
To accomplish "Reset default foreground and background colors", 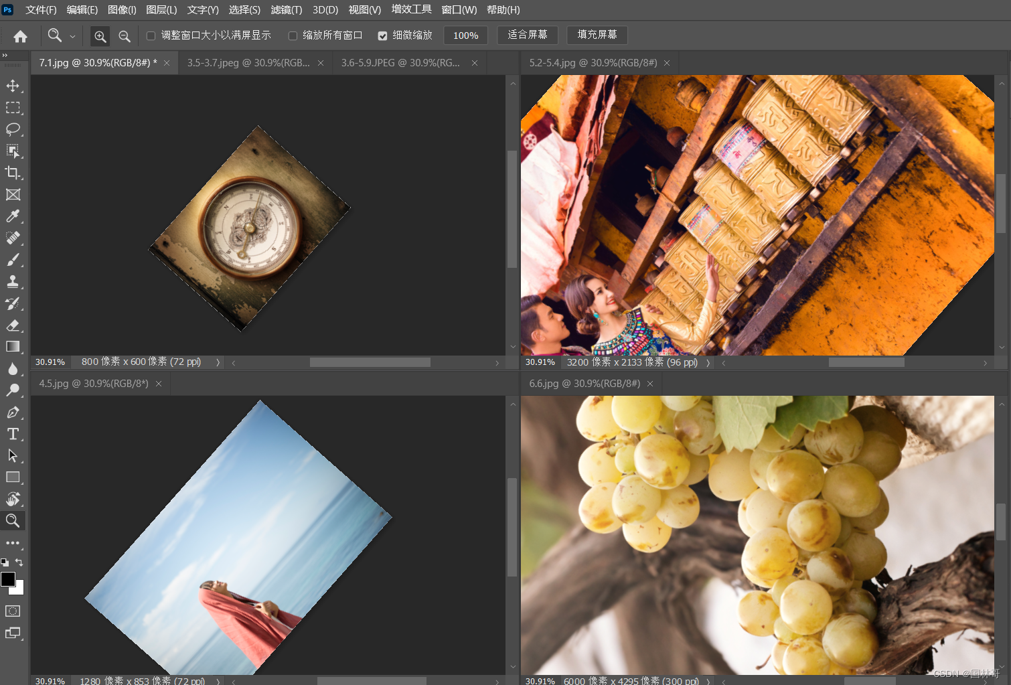I will 5,562.
